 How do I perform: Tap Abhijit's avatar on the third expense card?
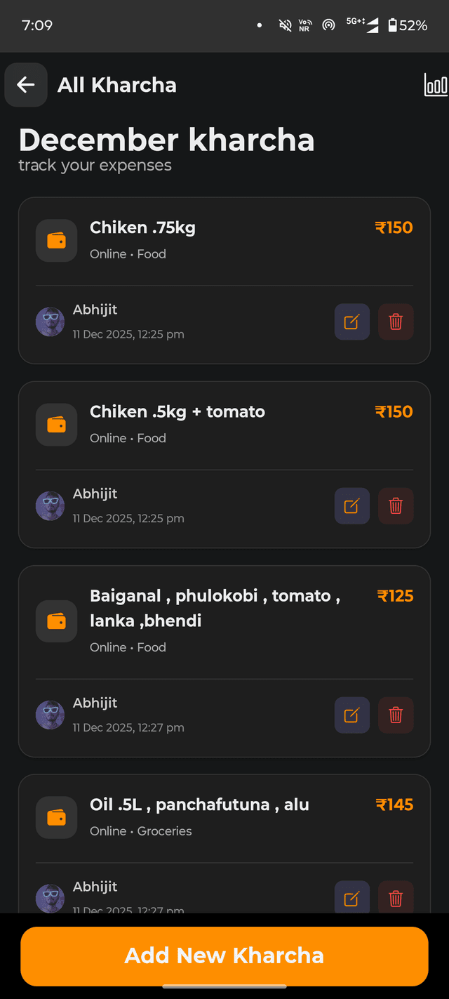point(50,715)
